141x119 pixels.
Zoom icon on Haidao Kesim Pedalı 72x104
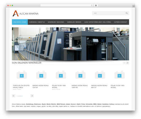pyautogui.click(x=41, y=76)
